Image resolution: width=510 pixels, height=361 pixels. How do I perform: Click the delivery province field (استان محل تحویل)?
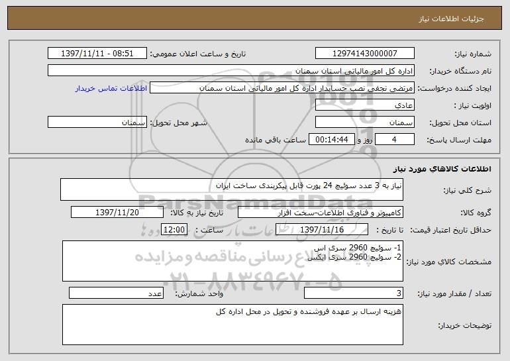coord(364,123)
